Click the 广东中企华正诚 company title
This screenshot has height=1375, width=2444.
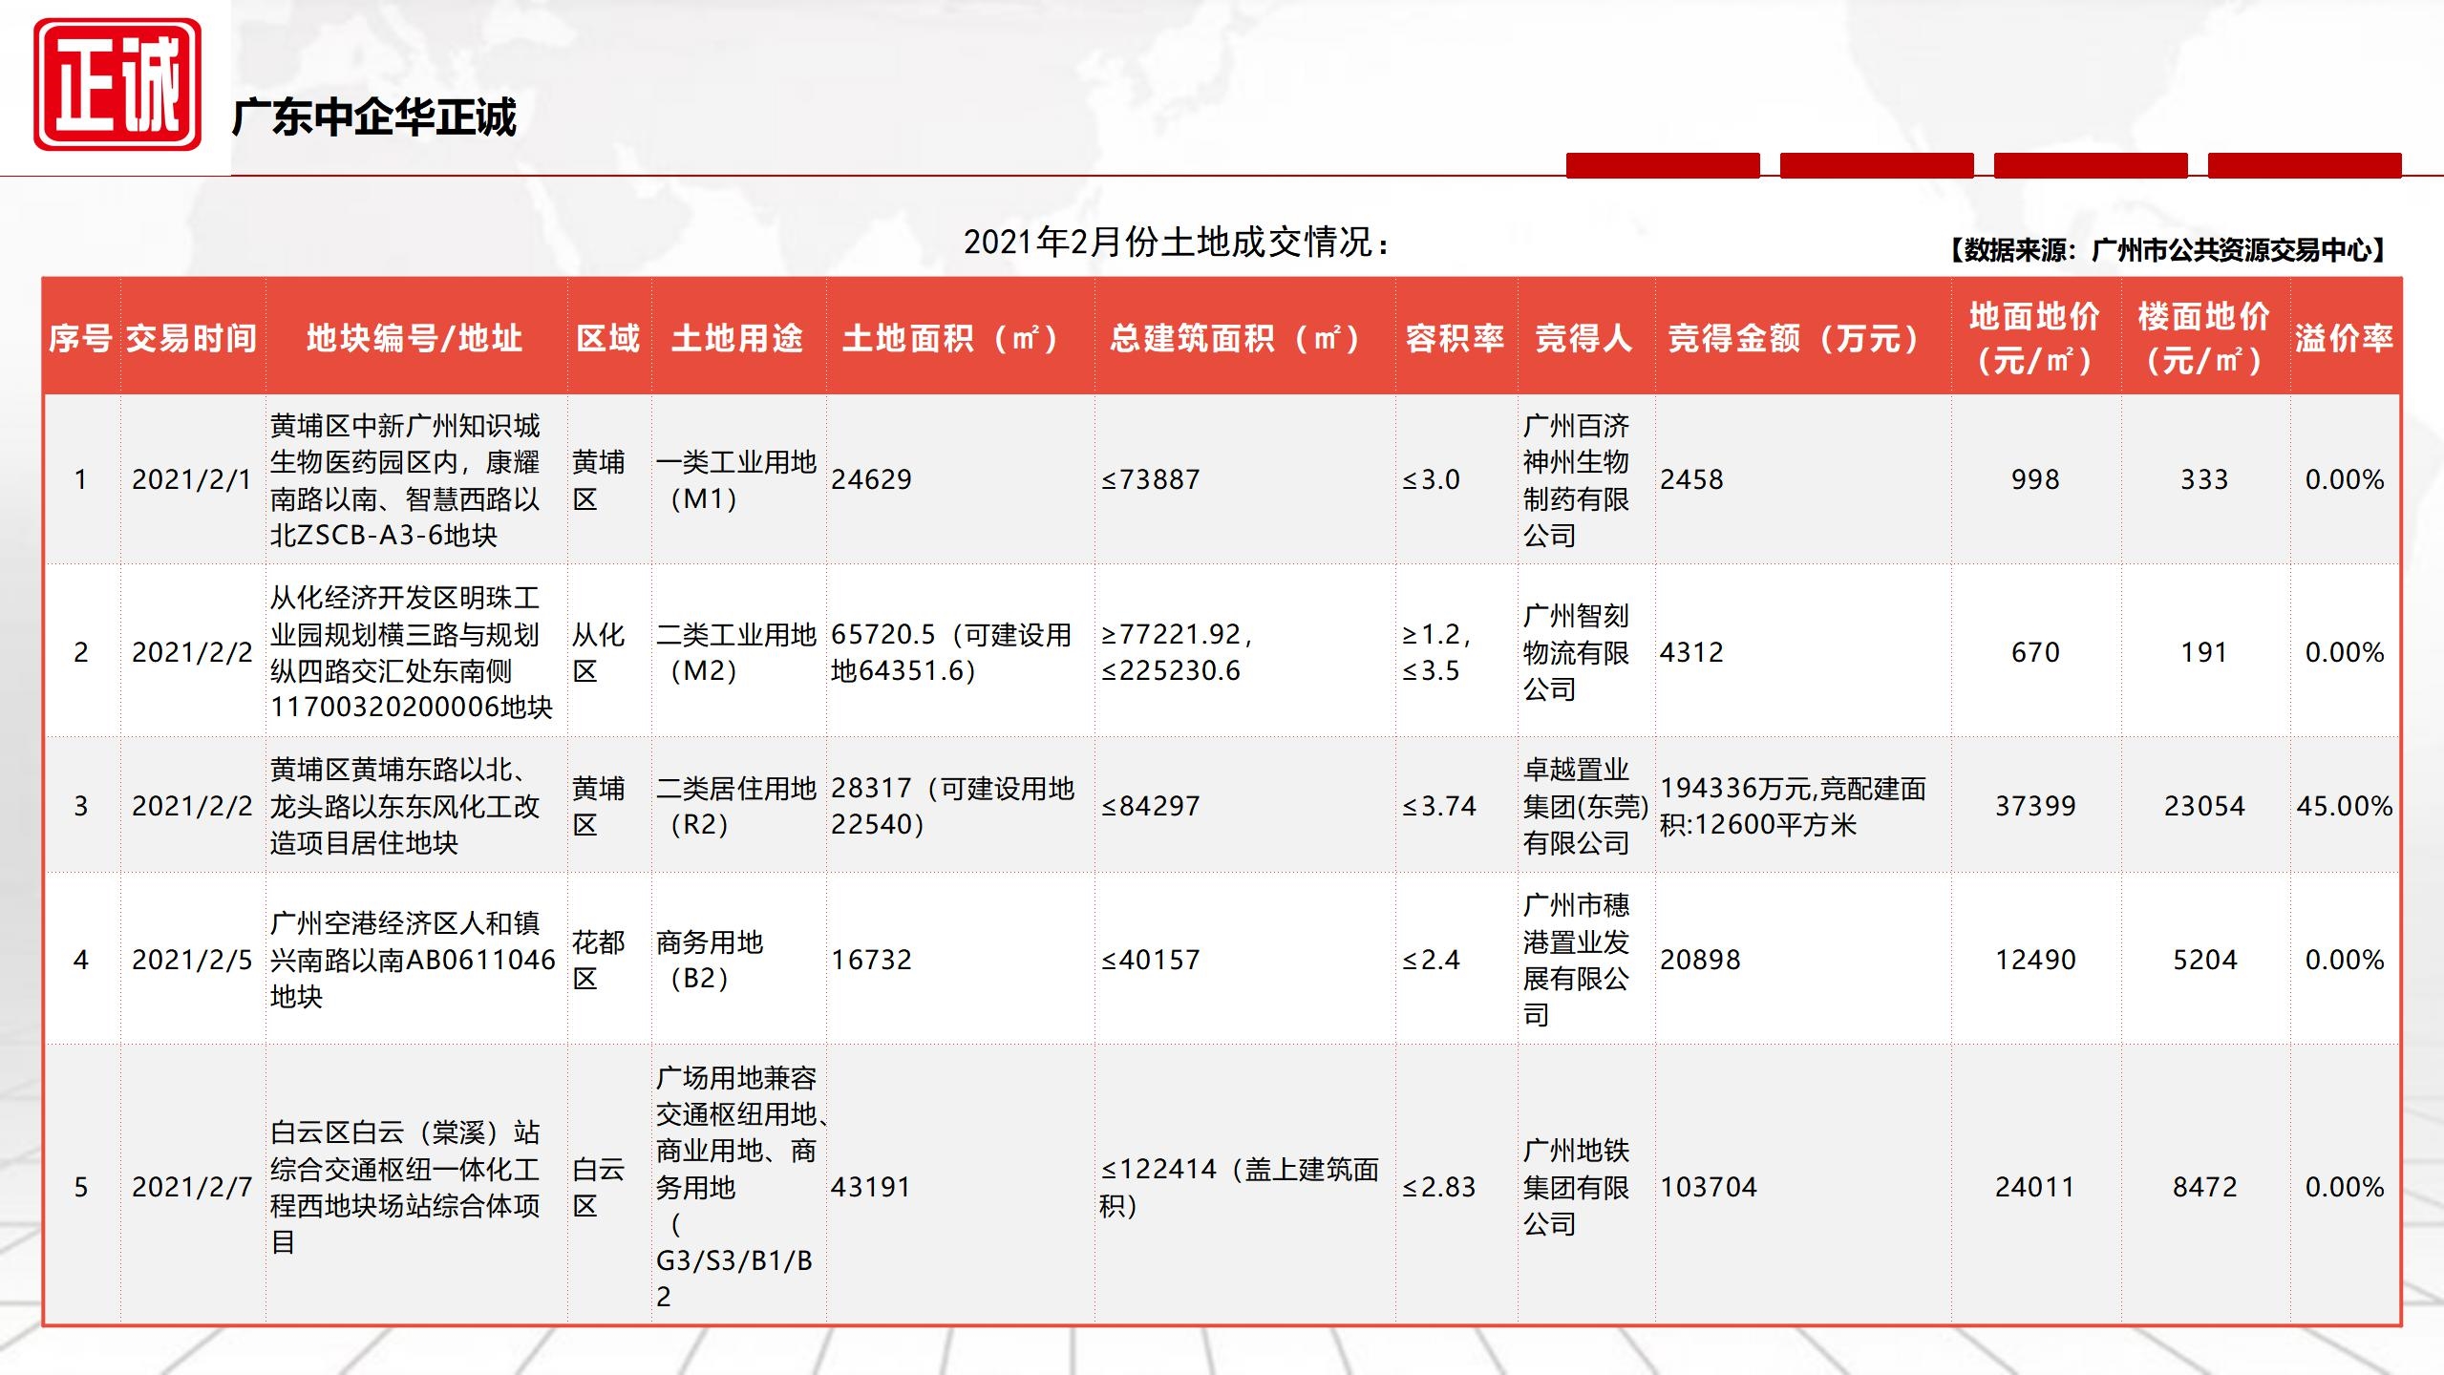(373, 118)
